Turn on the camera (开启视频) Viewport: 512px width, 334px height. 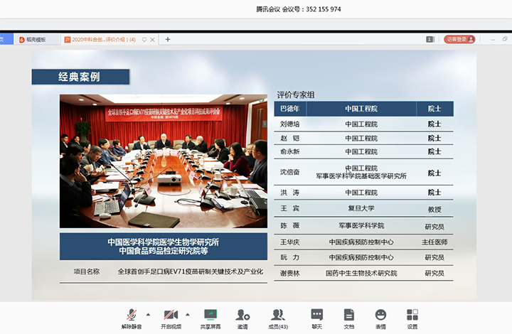click(171, 316)
